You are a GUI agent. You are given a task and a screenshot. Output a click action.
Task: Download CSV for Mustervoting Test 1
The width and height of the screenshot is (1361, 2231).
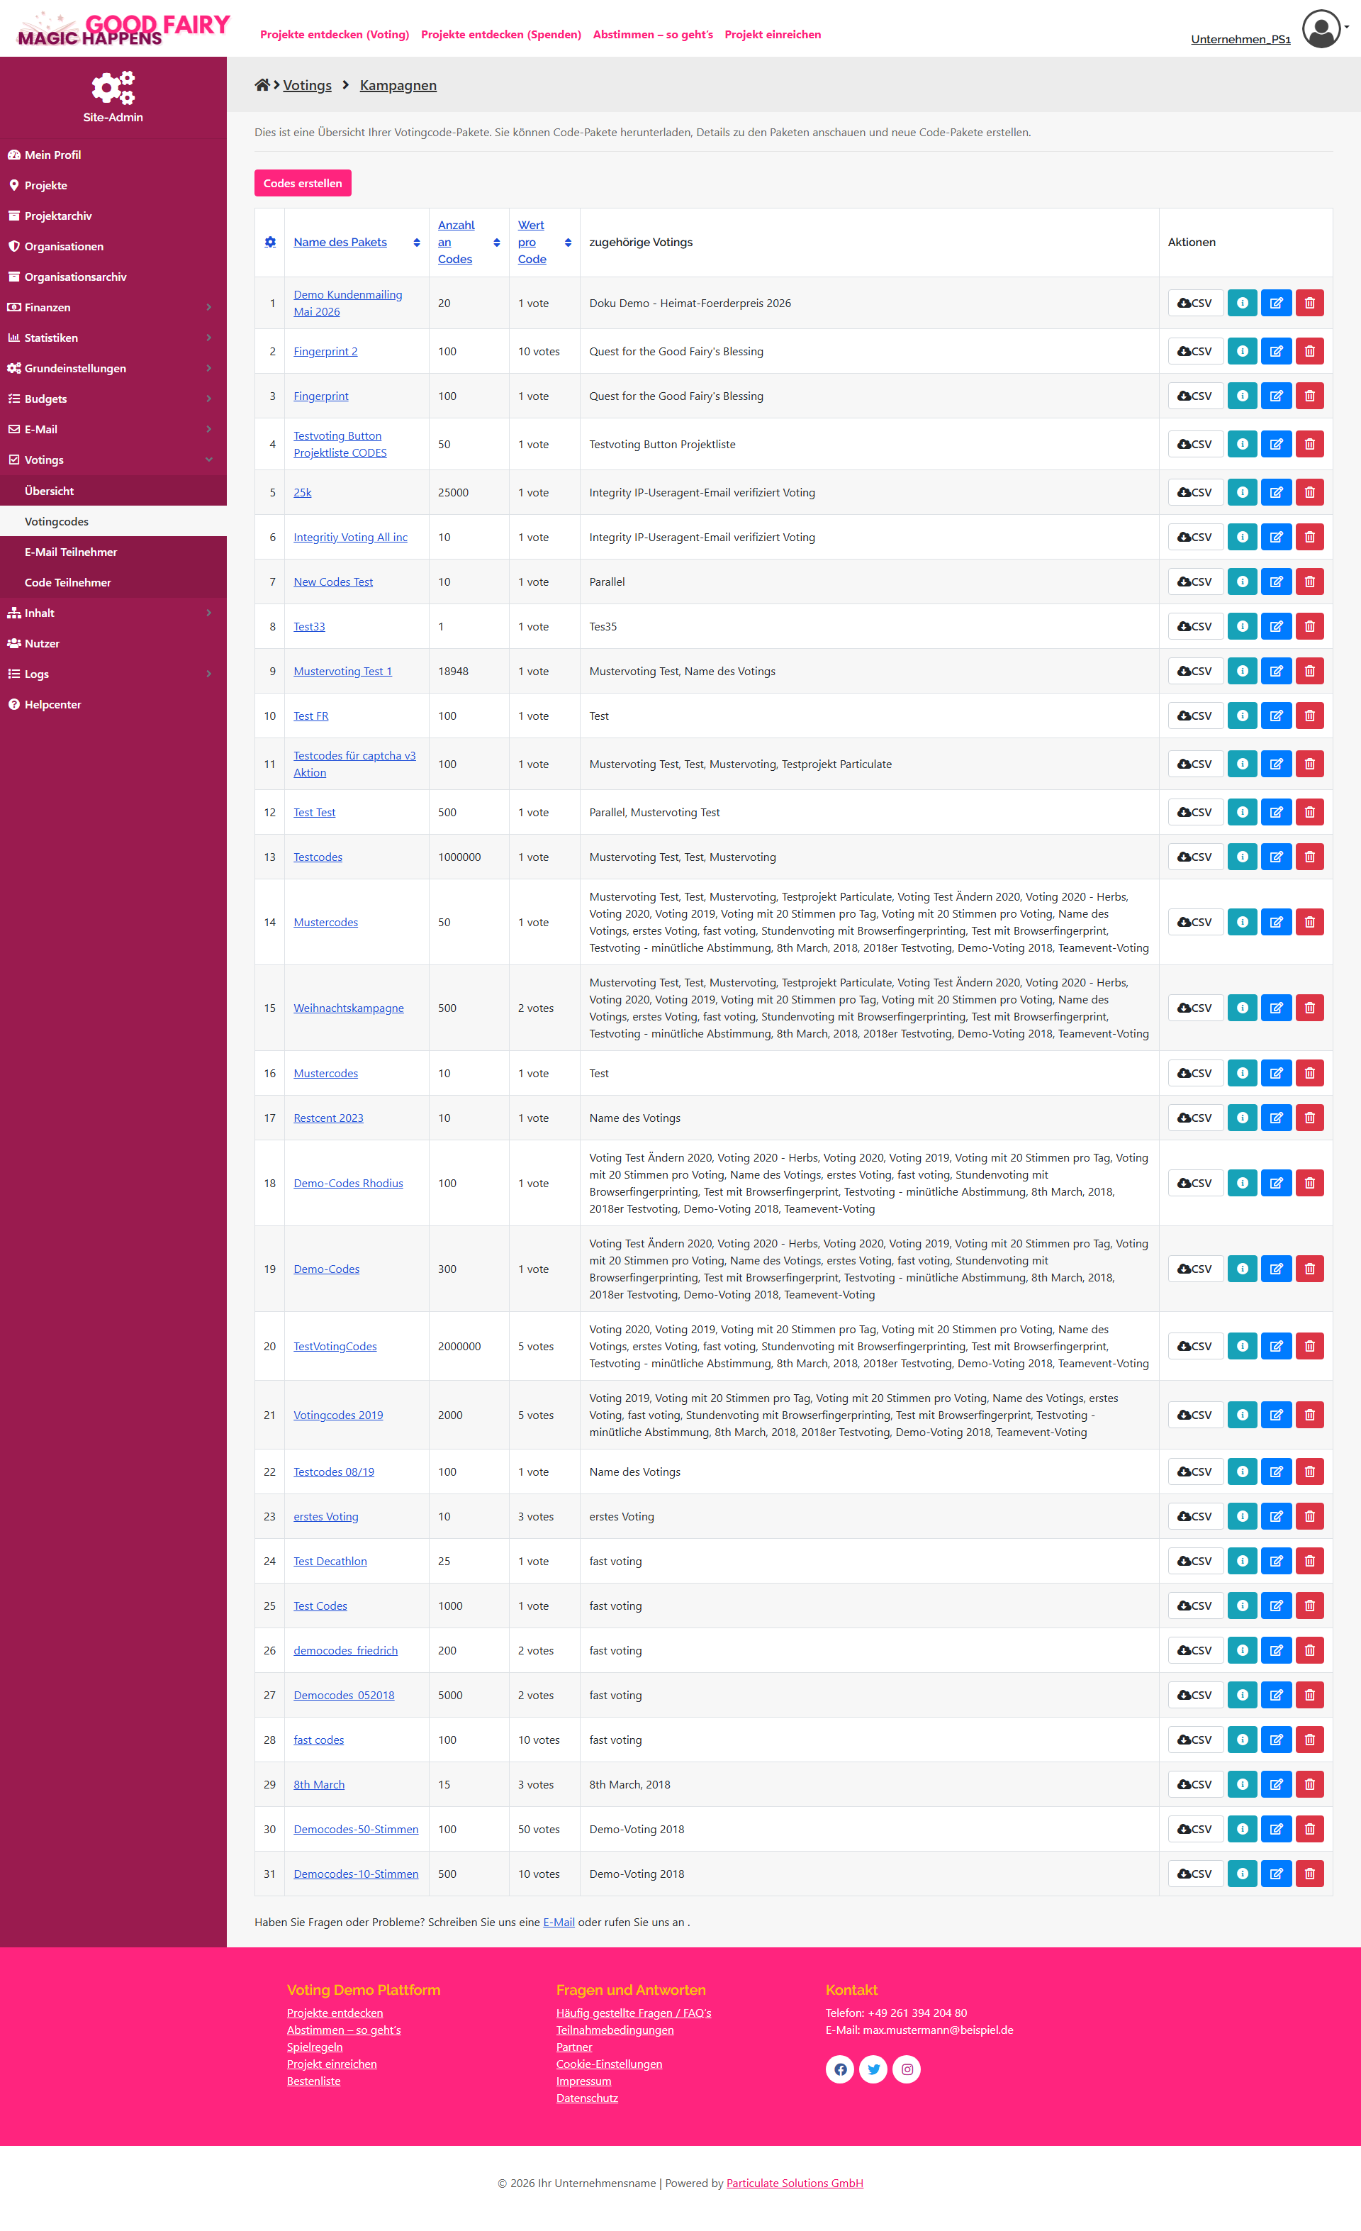click(x=1195, y=671)
